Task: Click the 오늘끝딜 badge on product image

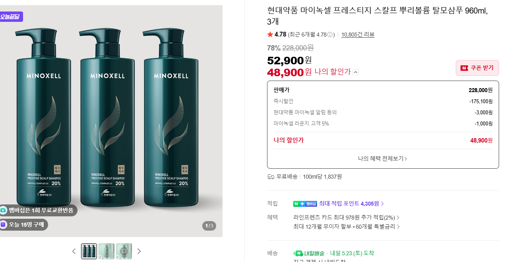Action: click(11, 17)
